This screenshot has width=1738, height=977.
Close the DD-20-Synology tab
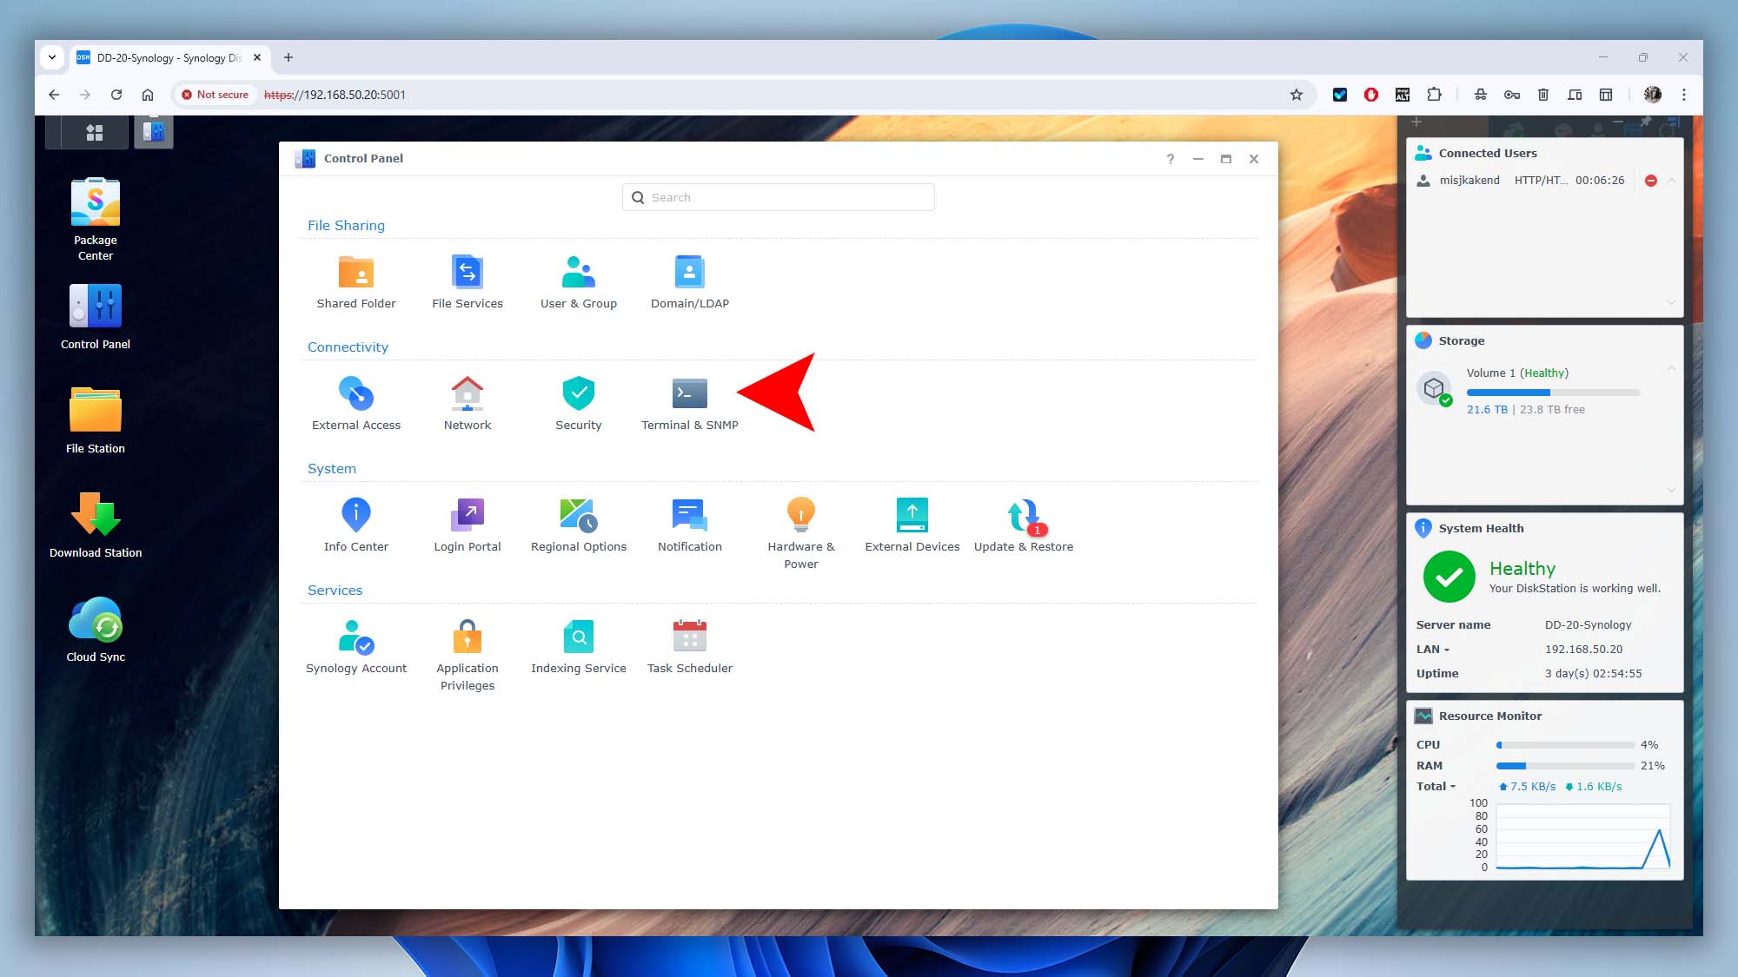click(x=257, y=57)
